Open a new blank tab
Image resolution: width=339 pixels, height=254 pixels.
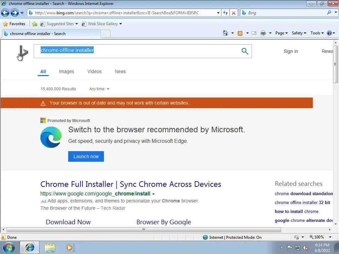(106, 34)
